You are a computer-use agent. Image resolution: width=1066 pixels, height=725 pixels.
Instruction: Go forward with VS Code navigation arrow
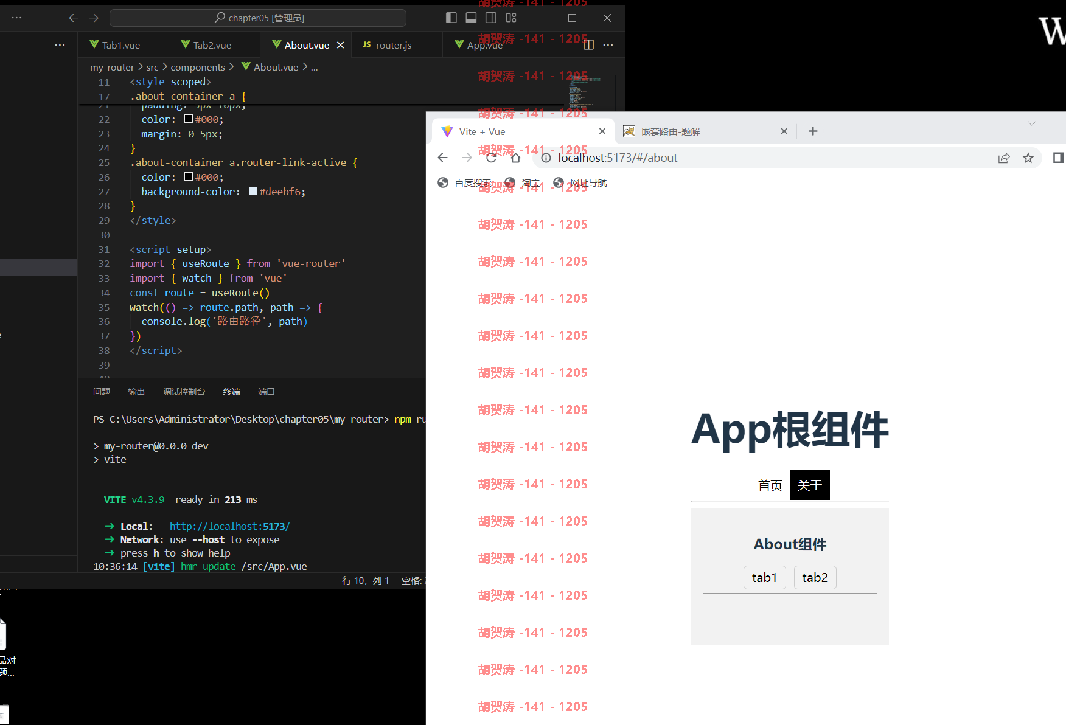coord(94,18)
